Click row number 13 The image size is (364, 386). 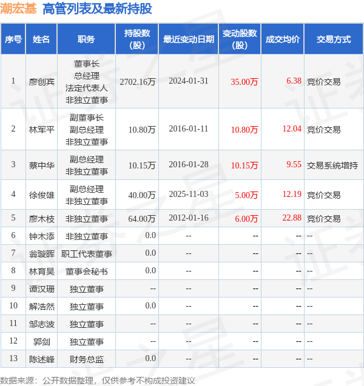(x=13, y=358)
